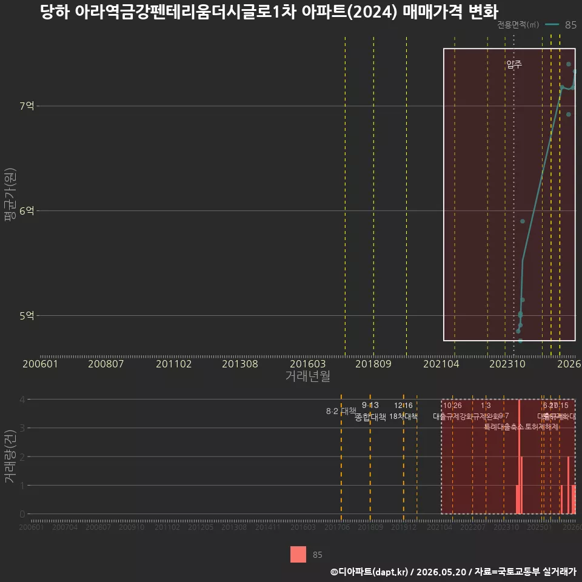Click the 거래량(건) axis title
This screenshot has height=582, width=582.
pyautogui.click(x=10, y=457)
